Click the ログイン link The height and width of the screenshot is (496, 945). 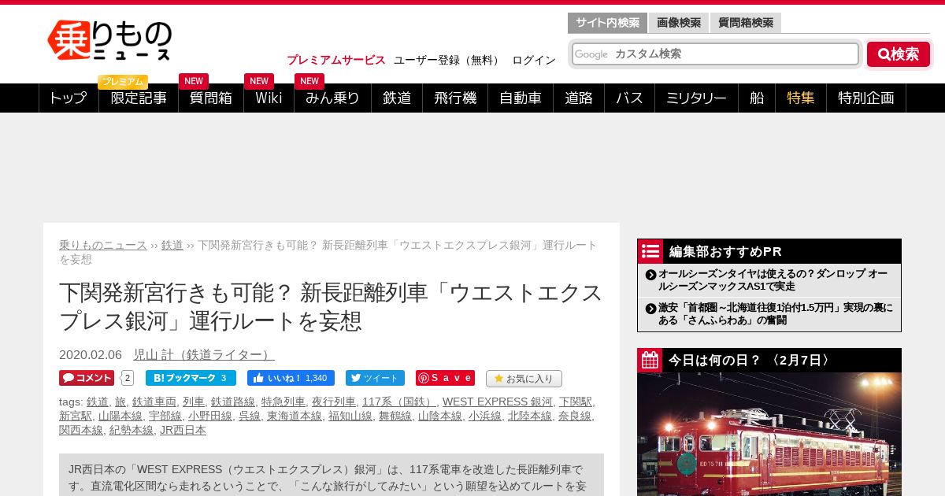tap(534, 60)
